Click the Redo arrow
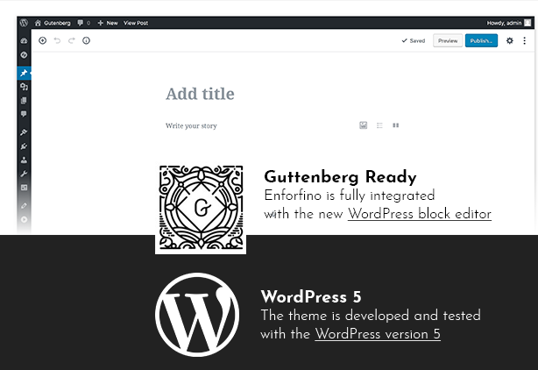The height and width of the screenshot is (370, 538). pyautogui.click(x=71, y=40)
